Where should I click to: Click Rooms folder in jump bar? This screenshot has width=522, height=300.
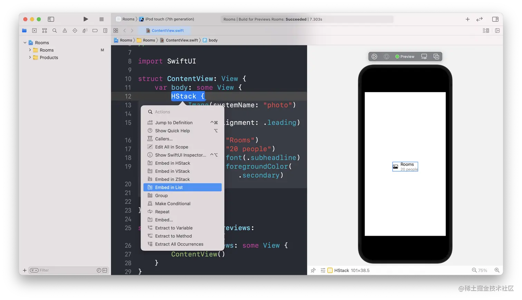(x=146, y=40)
